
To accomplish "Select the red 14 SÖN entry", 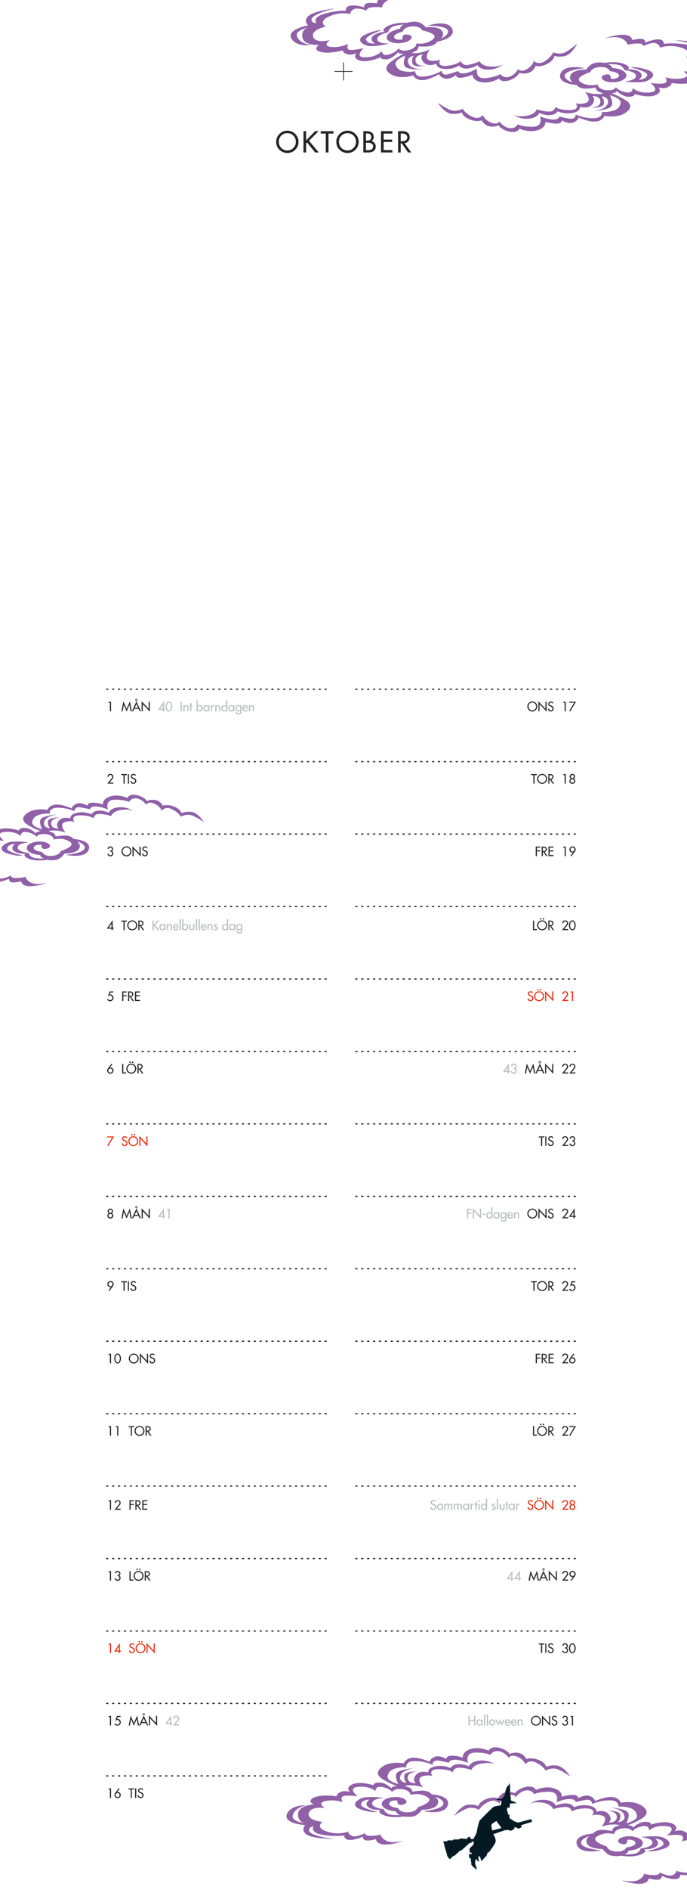I will tap(131, 1648).
